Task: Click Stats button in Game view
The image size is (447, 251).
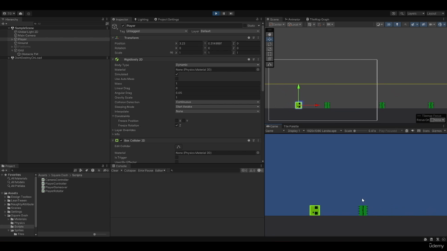Action: [426, 131]
